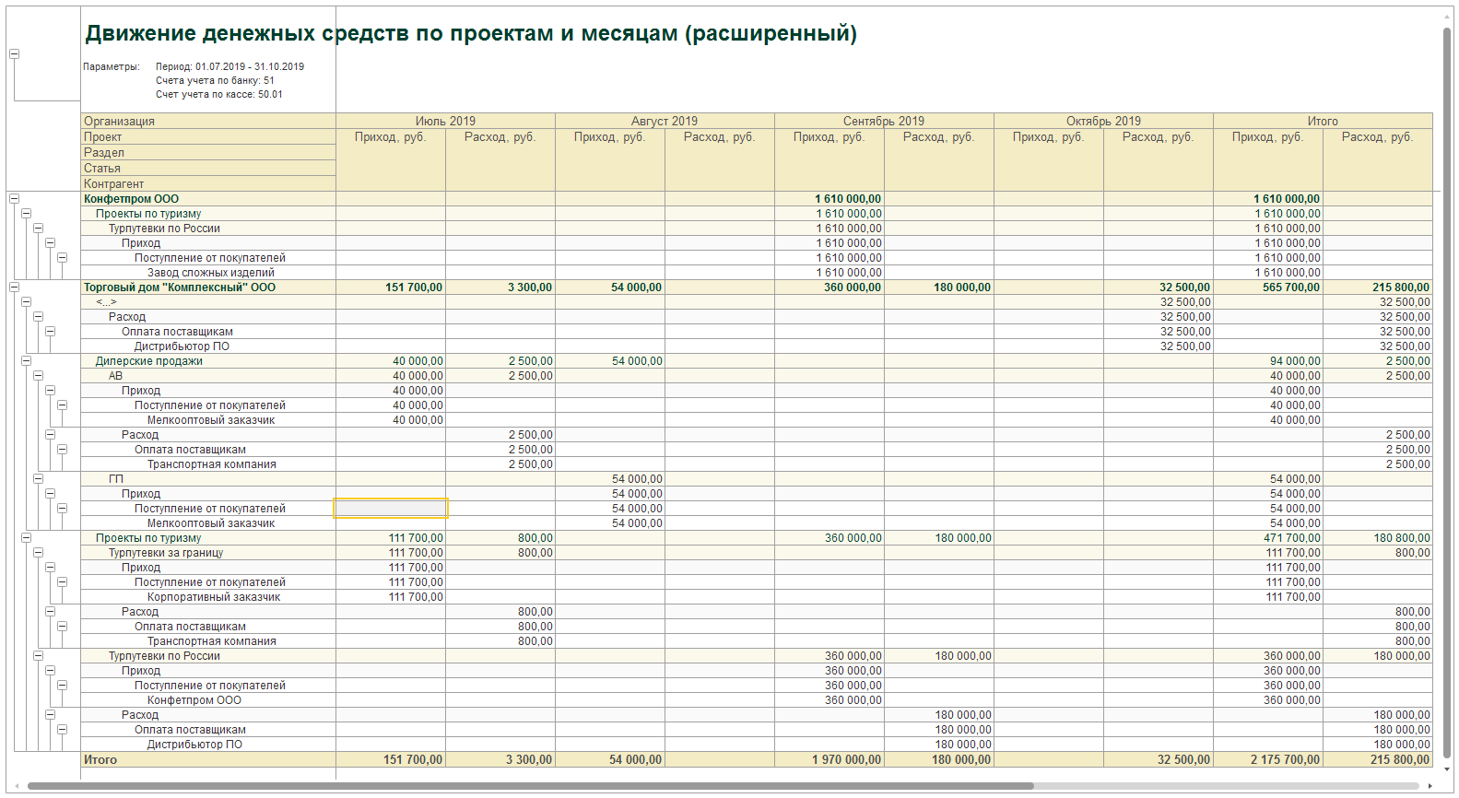The height and width of the screenshot is (798, 1459).
Task: Select the 94 000,00 cell
Action: [x=1268, y=360]
